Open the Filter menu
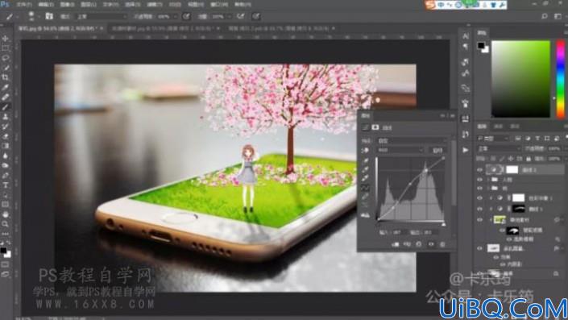 click(155, 5)
